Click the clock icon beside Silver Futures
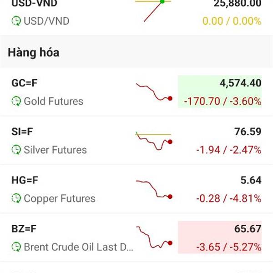Viewport: 273px width, 273px height. [x=16, y=150]
